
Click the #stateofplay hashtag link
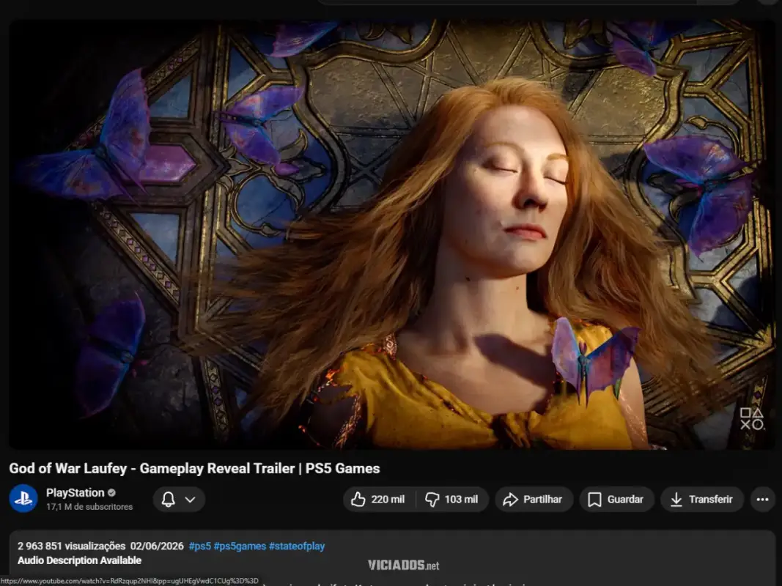click(297, 546)
